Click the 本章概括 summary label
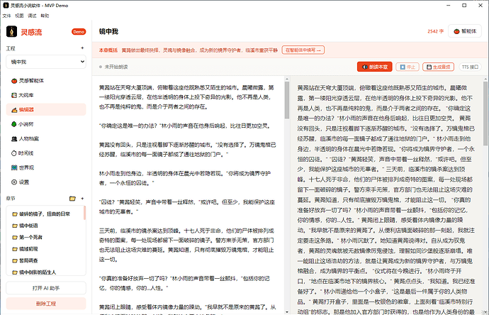Viewport: 489px width, 315px height. click(x=108, y=50)
